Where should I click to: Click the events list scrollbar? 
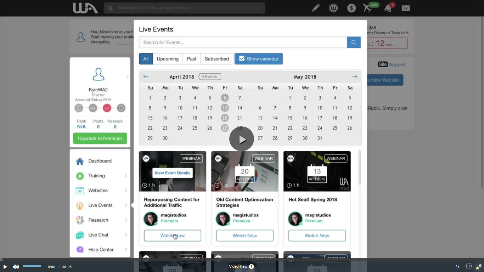pos(360,168)
